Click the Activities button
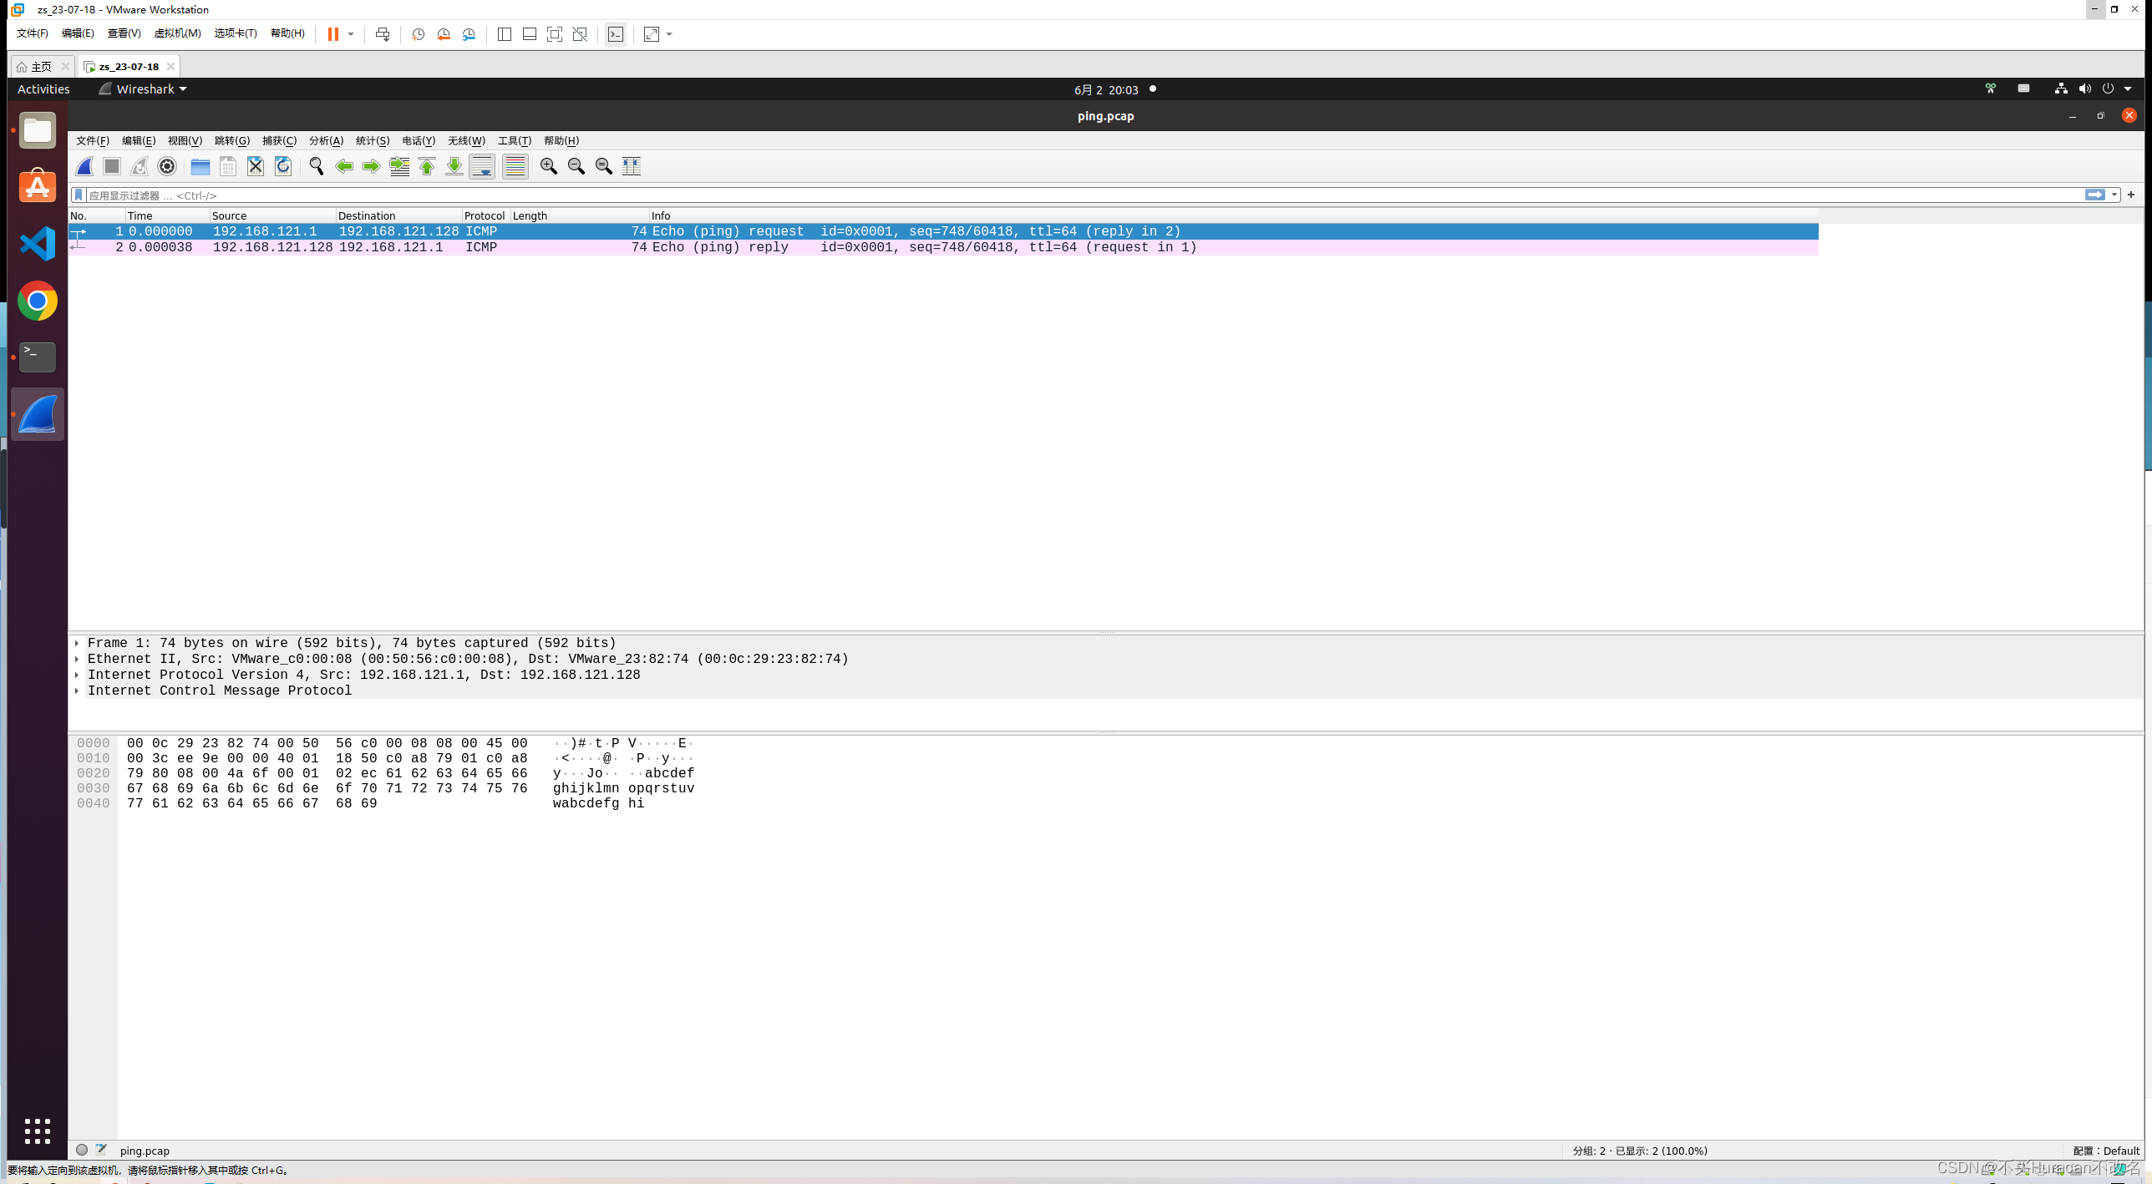The image size is (2152, 1184). click(x=43, y=89)
